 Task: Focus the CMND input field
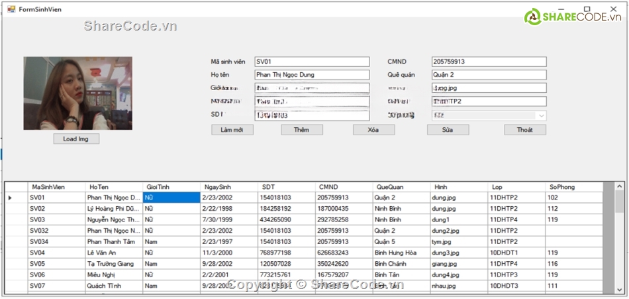click(x=489, y=62)
